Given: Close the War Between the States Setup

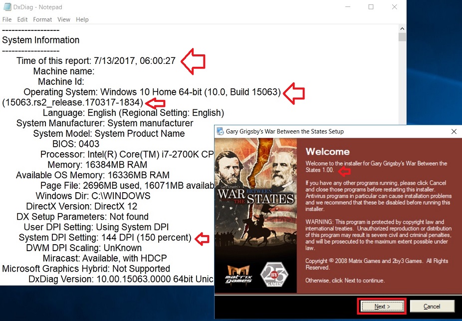Looking at the screenshot, I should (x=454, y=131).
